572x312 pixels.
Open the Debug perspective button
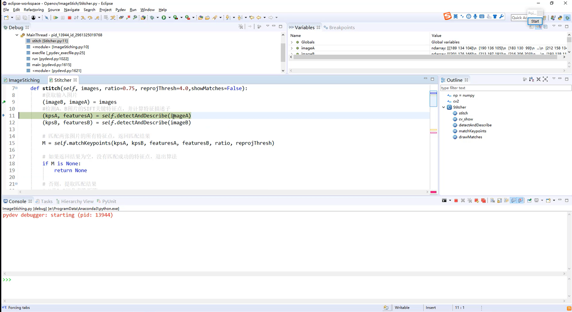click(567, 18)
